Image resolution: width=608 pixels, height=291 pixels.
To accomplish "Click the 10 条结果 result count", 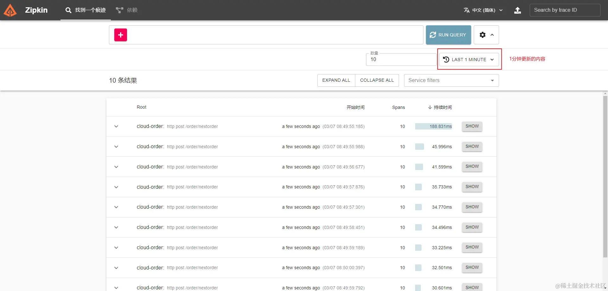I will 123,80.
